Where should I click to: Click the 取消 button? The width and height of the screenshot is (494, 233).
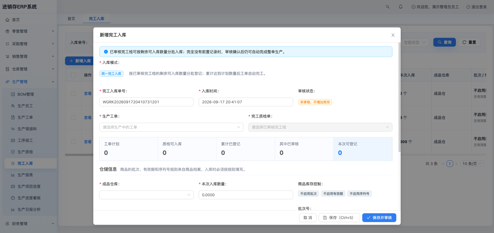pyautogui.click(x=308, y=218)
